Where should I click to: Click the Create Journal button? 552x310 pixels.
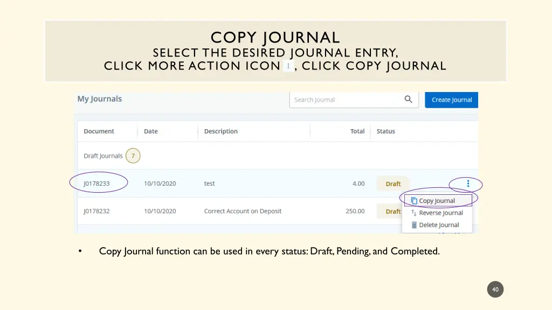tap(451, 100)
